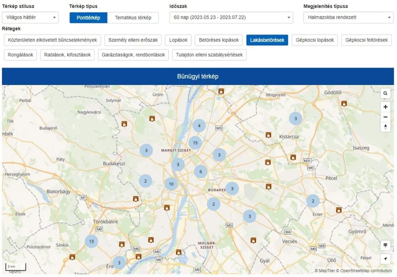Open the cluster marker showing 13

coord(91,241)
